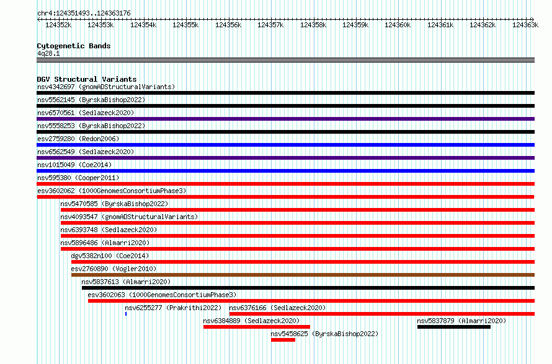Click the 124356k ruler tick label

tap(228, 25)
